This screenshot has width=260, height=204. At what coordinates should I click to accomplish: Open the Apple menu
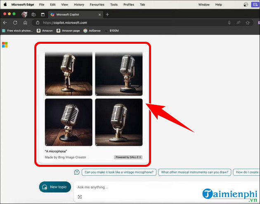coord(5,5)
